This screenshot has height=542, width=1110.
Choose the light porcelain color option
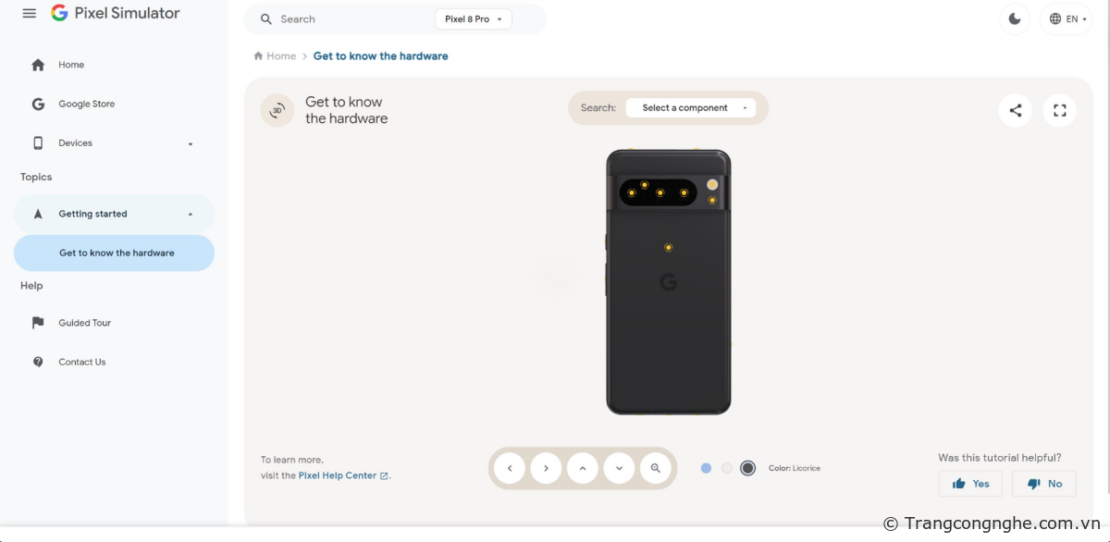point(727,468)
